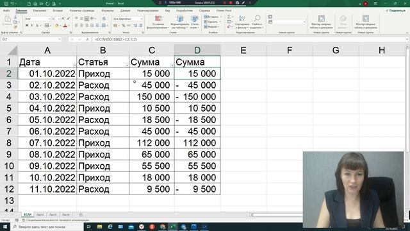Apply bold formatting
The width and height of the screenshot is (410, 231).
(x=27, y=26)
